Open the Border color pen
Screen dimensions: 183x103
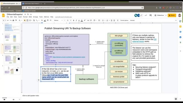[x=45, y=20]
